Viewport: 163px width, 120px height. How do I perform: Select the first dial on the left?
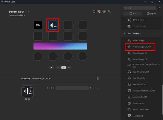pos(38,56)
